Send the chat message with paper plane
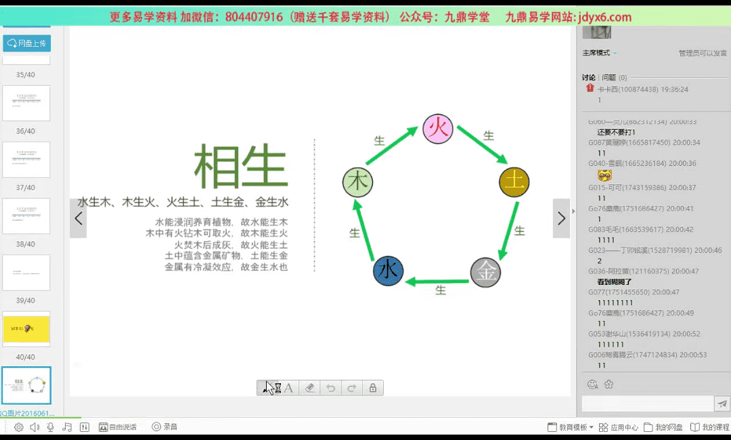Viewport: 731px width, 440px height. click(722, 404)
